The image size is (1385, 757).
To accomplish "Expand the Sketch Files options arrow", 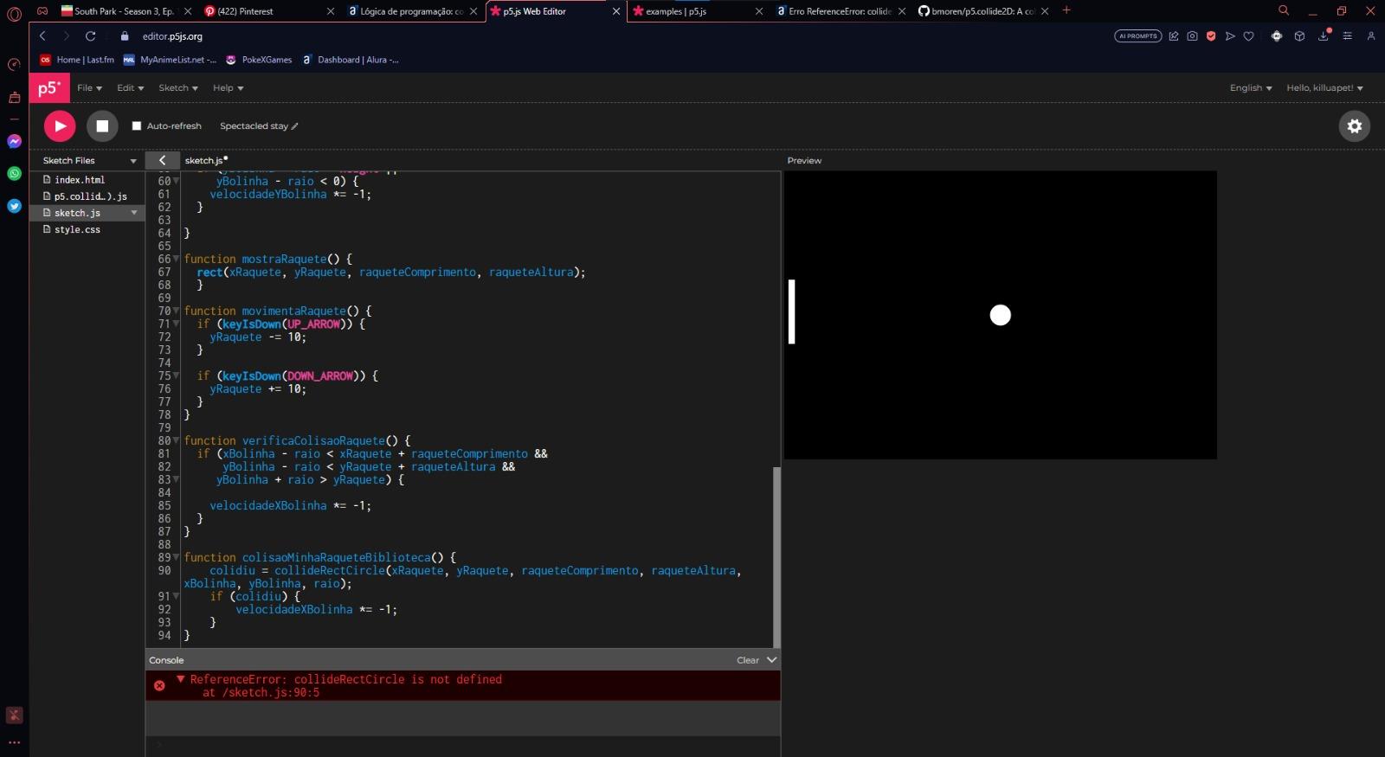I will (133, 161).
